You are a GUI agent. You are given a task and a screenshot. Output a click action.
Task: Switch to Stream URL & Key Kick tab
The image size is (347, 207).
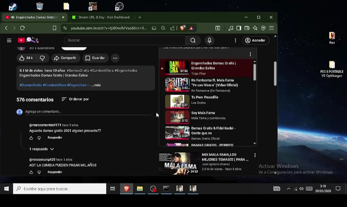pos(101,17)
